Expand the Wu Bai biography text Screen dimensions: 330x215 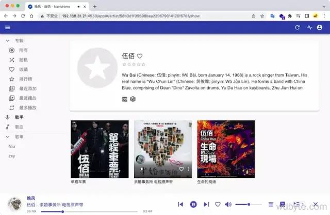pyautogui.click(x=214, y=81)
